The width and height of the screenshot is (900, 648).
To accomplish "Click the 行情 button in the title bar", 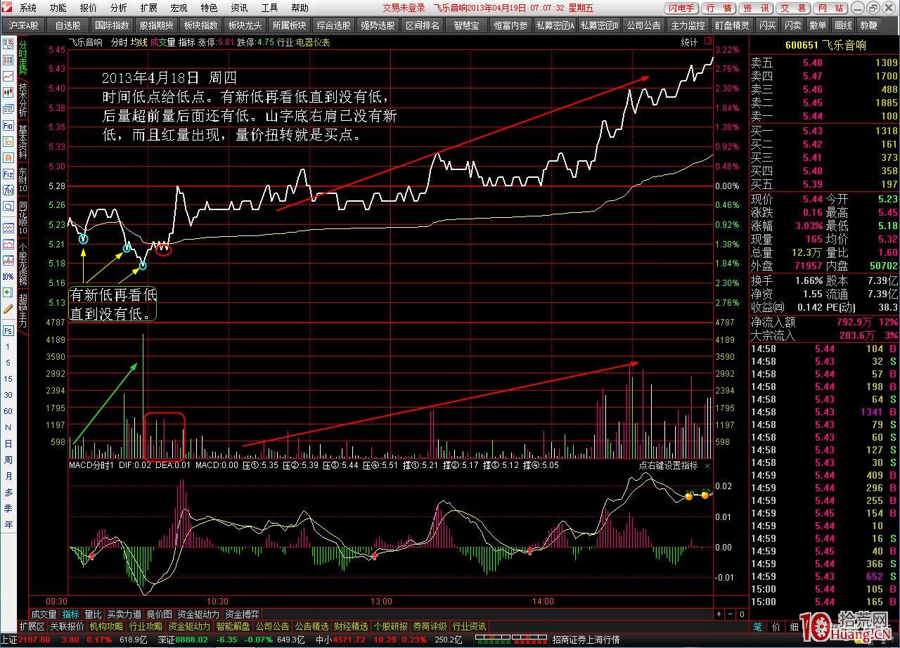I will (x=718, y=8).
